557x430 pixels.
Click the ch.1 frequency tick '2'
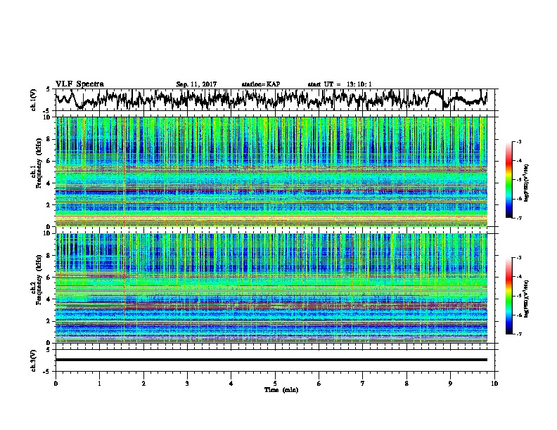(x=50, y=204)
